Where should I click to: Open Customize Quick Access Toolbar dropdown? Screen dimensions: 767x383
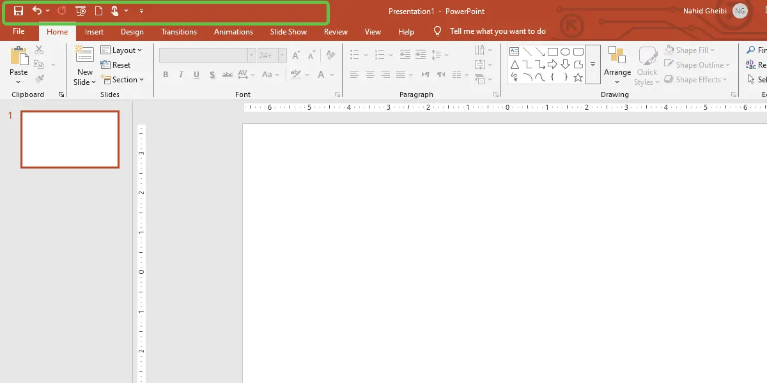[x=141, y=11]
